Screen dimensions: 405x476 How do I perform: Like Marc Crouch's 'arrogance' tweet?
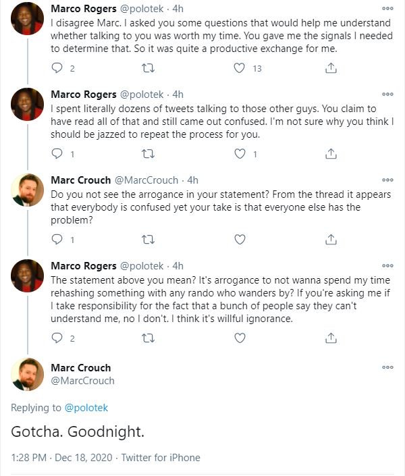coord(240,240)
